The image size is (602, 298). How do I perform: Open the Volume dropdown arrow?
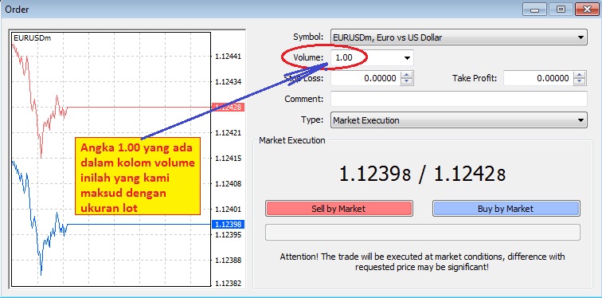tap(407, 58)
